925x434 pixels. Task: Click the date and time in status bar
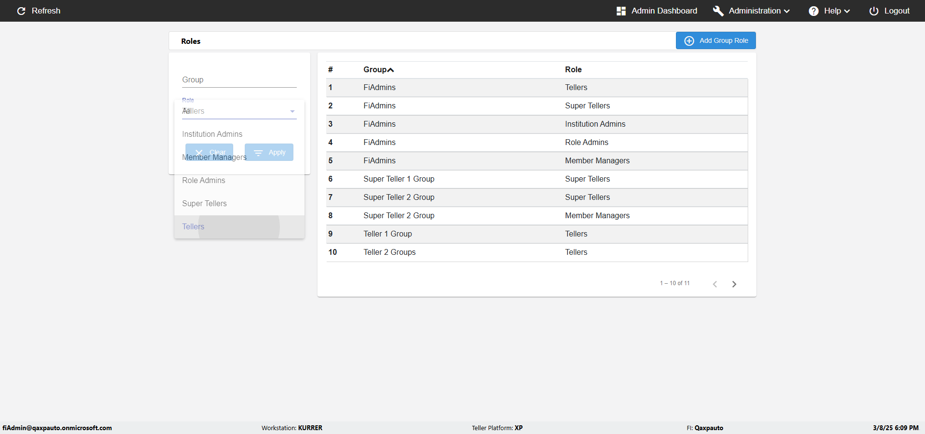[896, 428]
